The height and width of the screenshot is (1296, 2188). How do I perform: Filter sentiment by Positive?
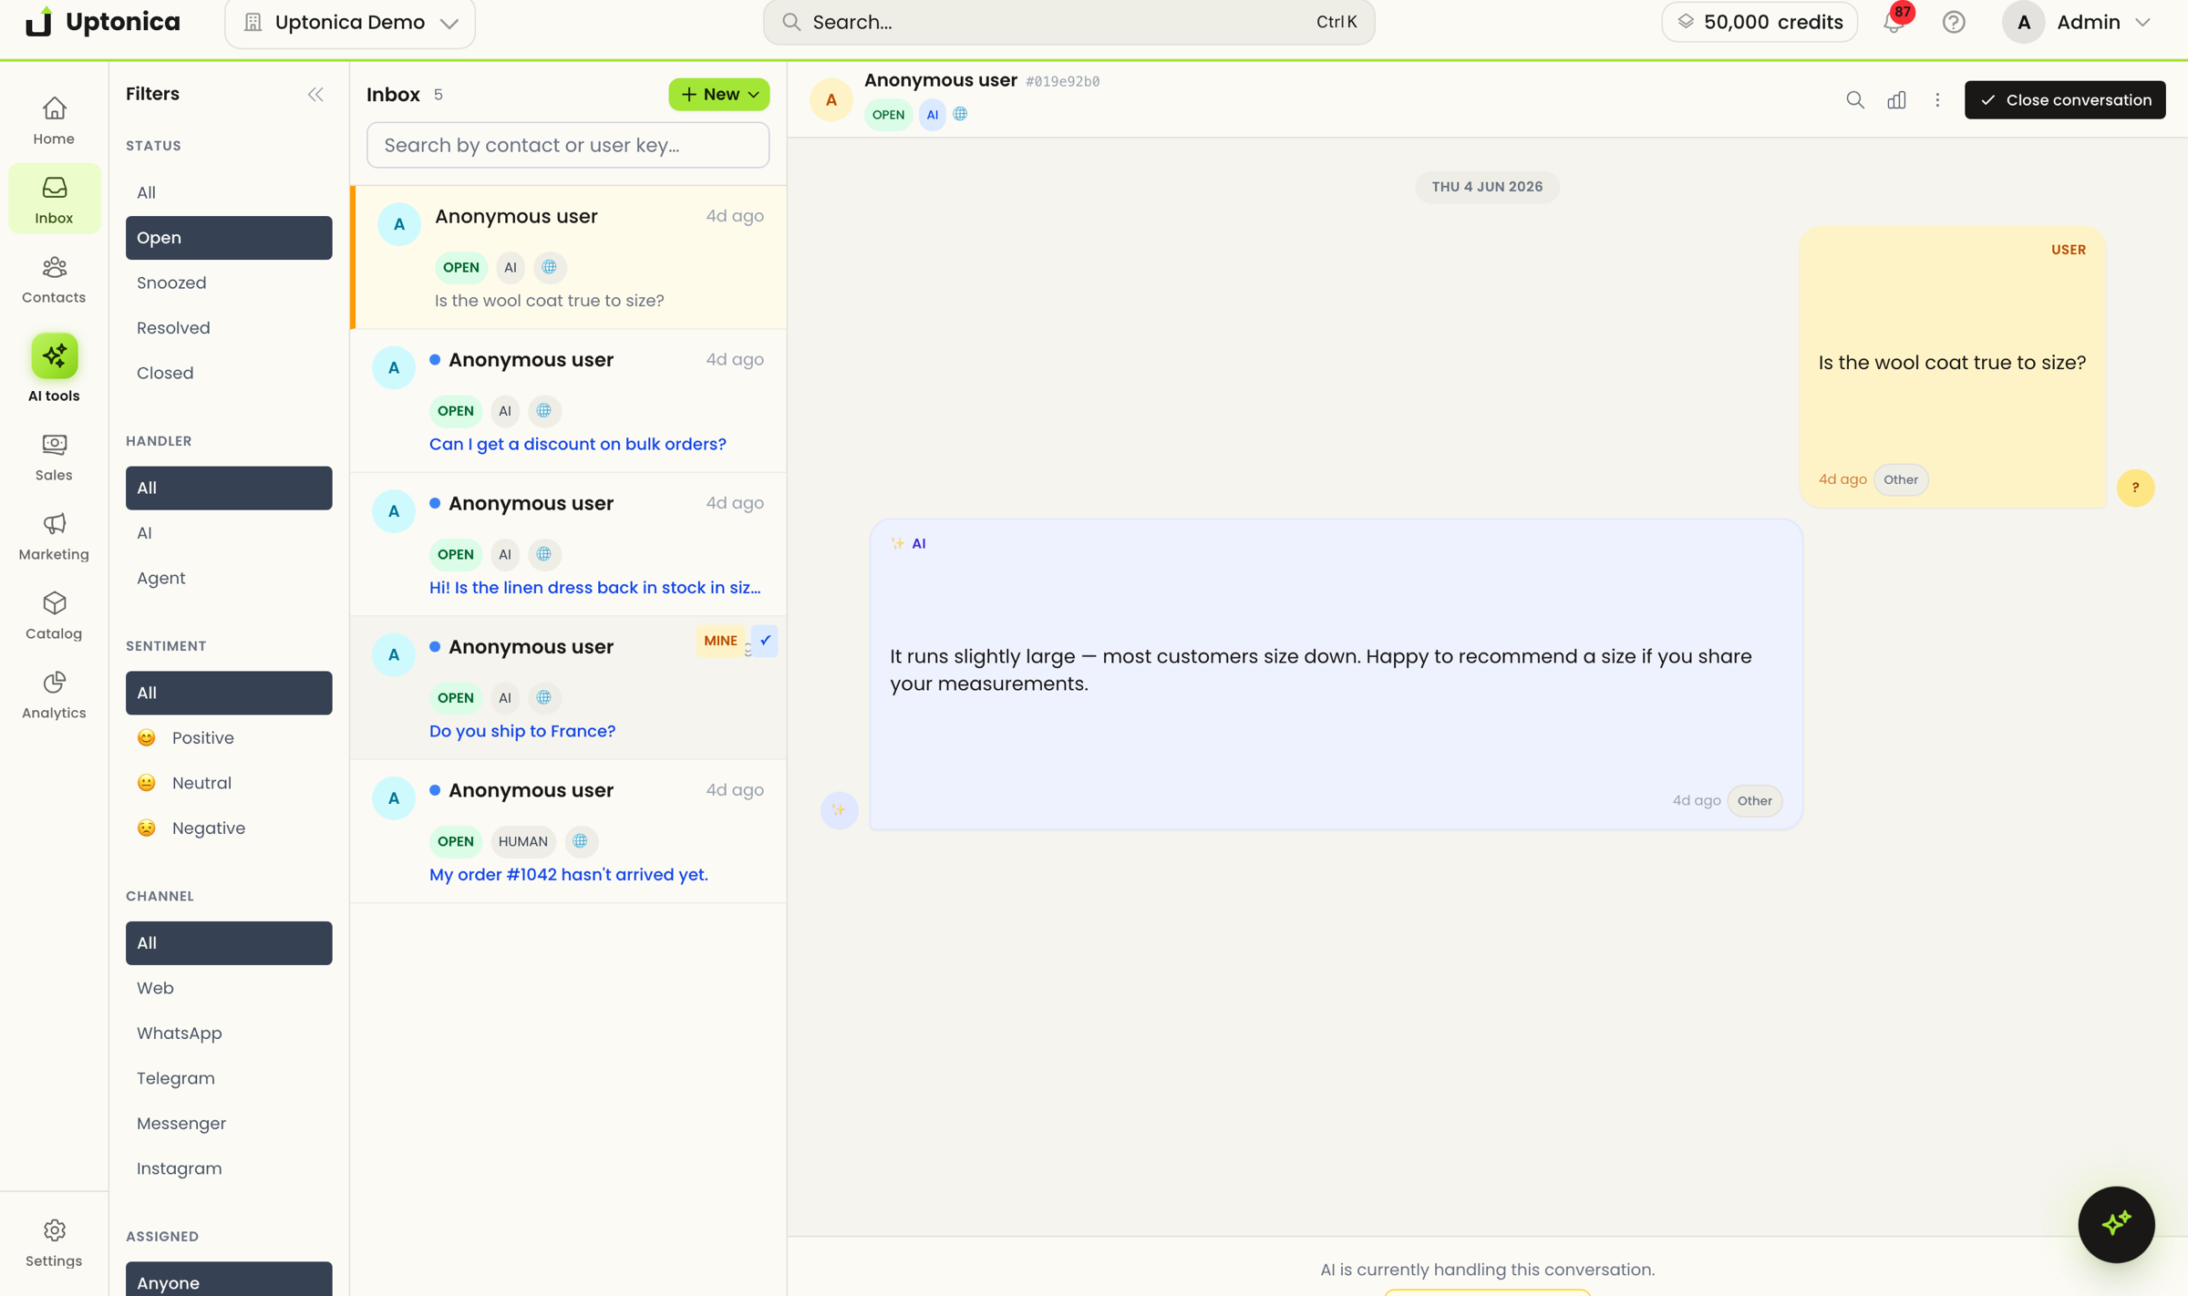229,737
